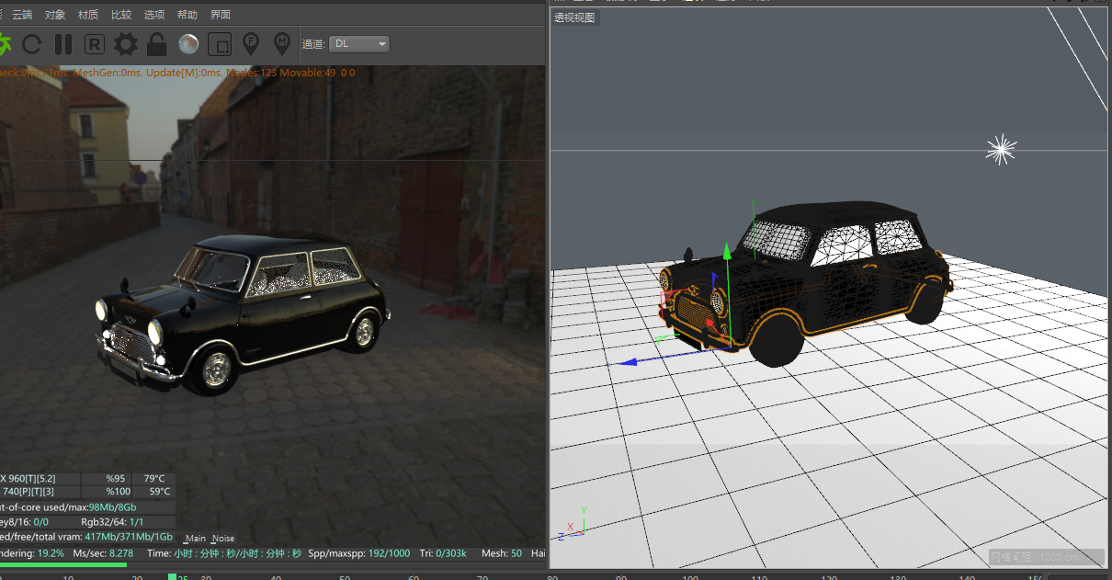Viewport: 1112px width, 580px height.
Task: Enable the render region rectangle tool
Action: (219, 43)
